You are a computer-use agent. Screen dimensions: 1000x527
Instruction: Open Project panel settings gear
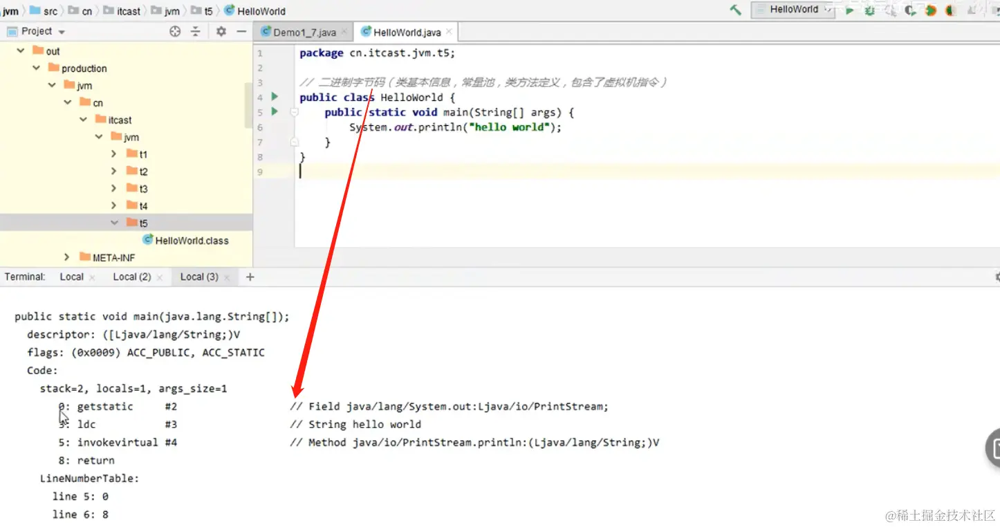(x=221, y=31)
